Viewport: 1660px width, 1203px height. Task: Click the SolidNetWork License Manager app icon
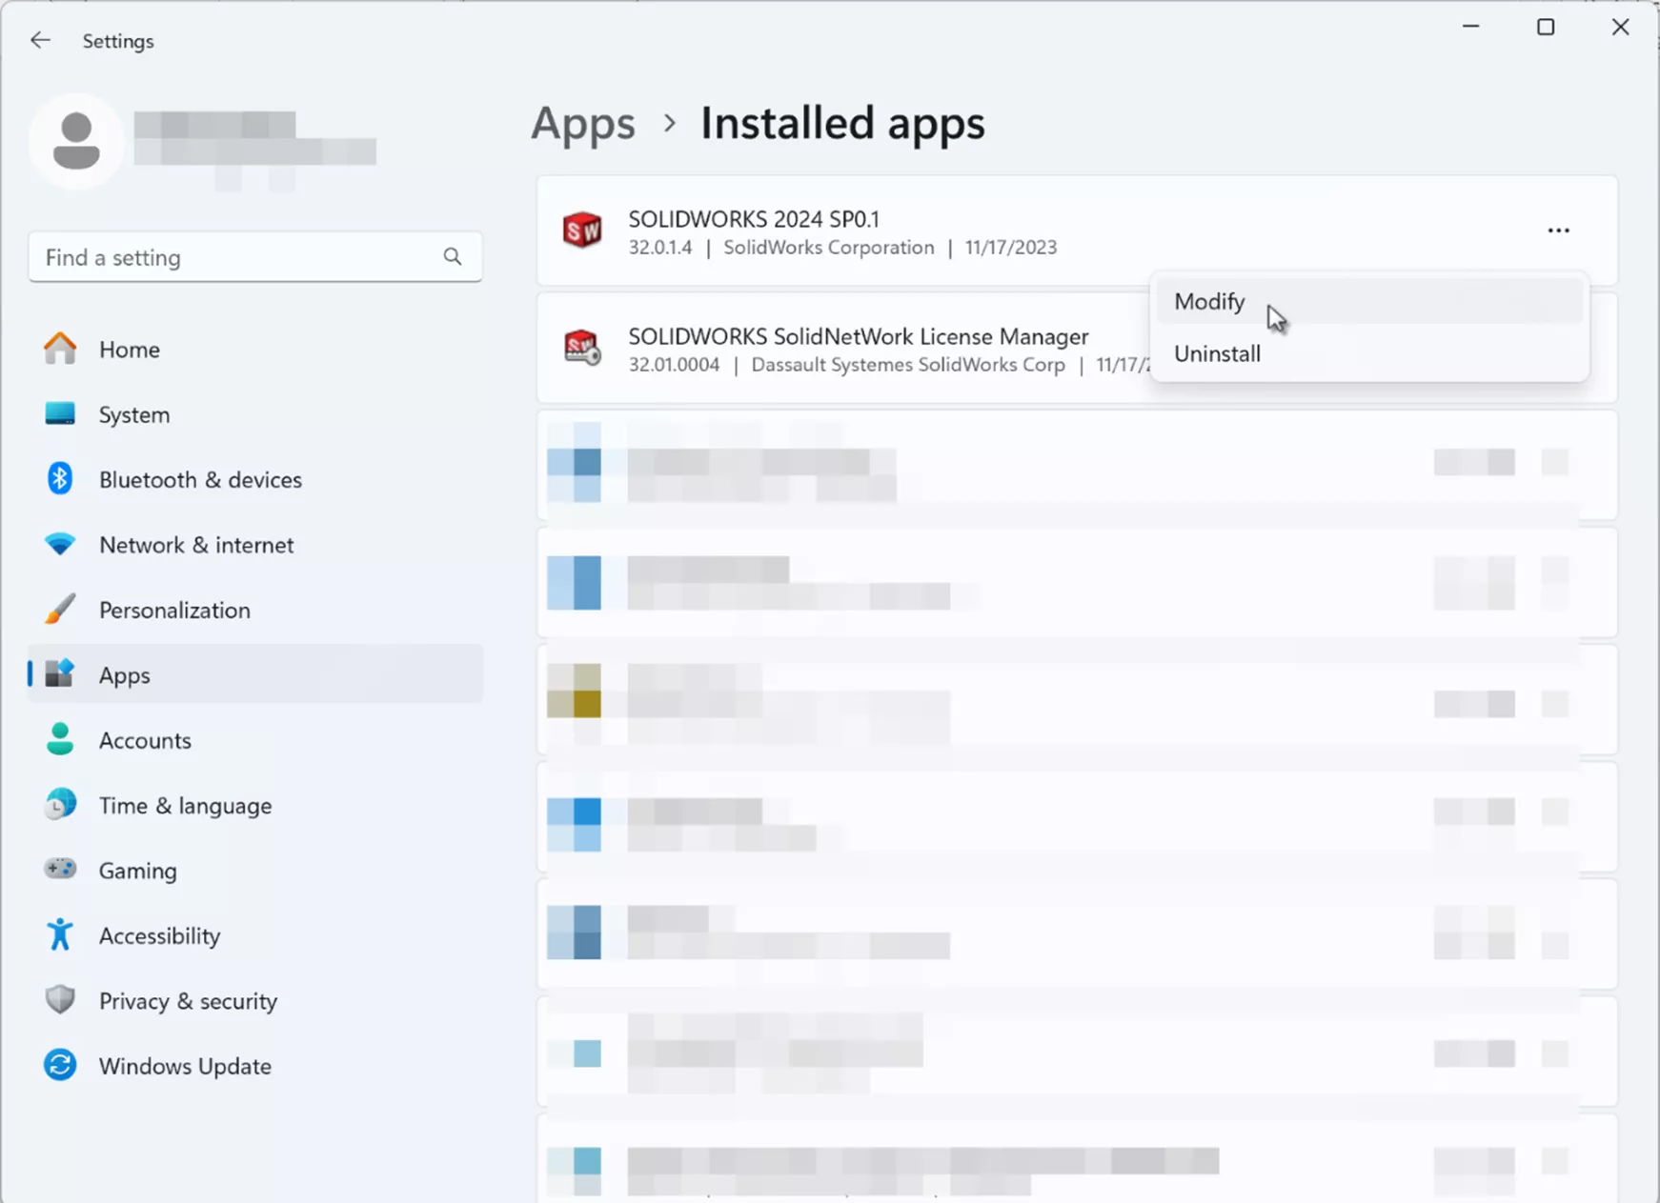click(582, 348)
